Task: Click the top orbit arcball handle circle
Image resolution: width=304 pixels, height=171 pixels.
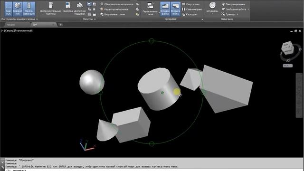Action: click(152, 41)
